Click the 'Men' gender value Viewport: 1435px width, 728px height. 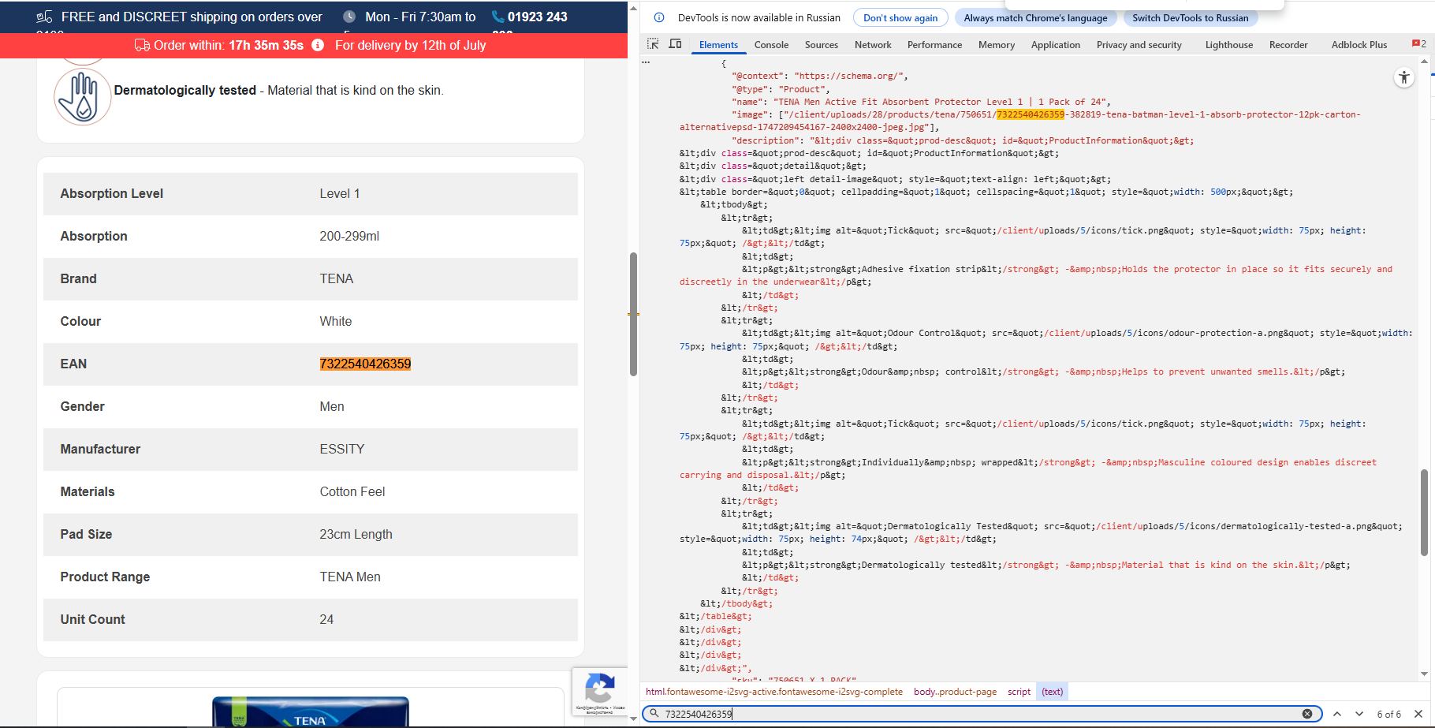332,406
